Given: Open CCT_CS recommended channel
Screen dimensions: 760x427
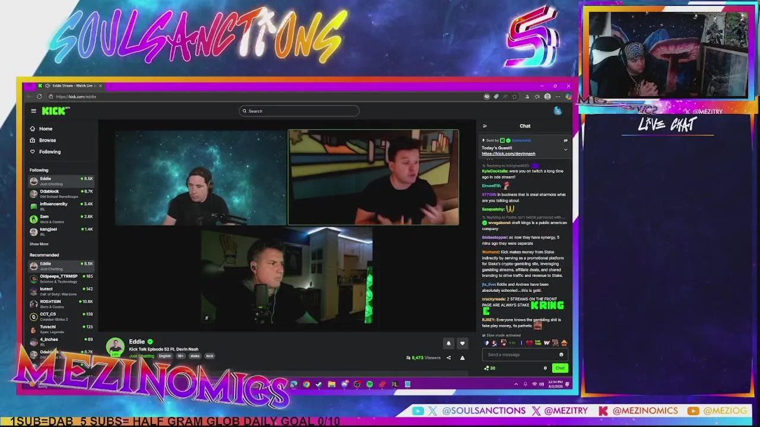Looking at the screenshot, I should click(x=62, y=316).
